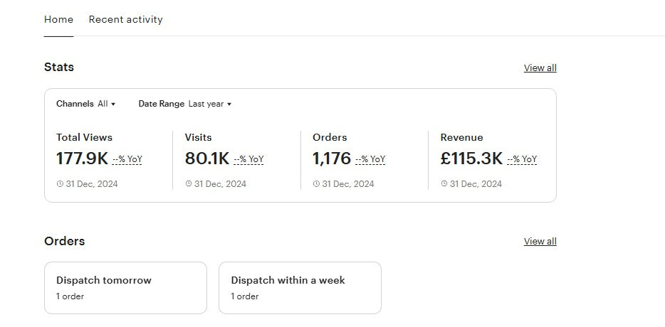The height and width of the screenshot is (327, 665).
Task: Open the Dispatch within a week card
Action: (300, 287)
